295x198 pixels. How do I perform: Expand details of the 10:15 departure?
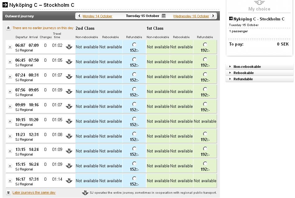point(10,121)
